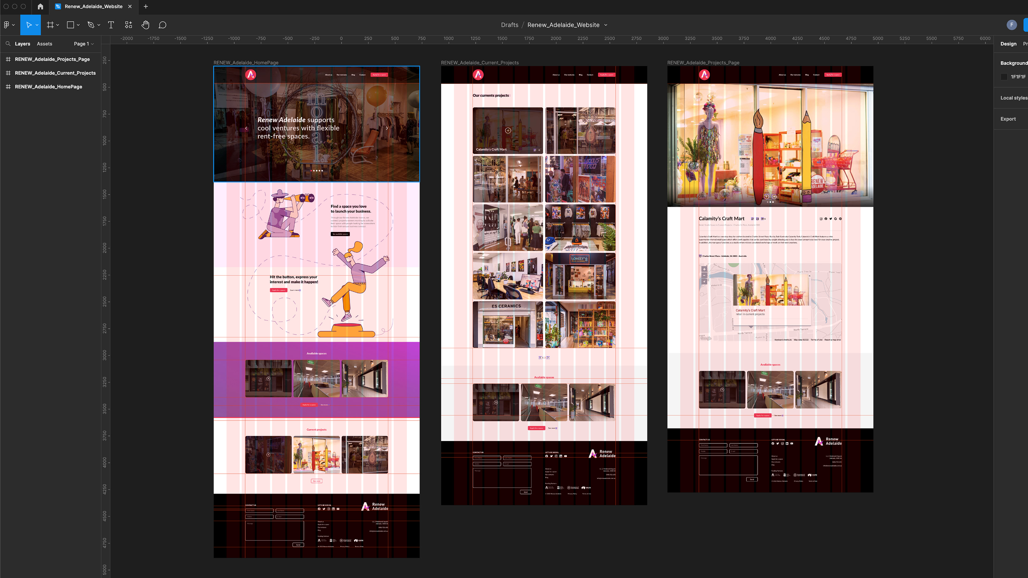Image resolution: width=1028 pixels, height=578 pixels.
Task: Open main menu dropdown chevron
Action: pyautogui.click(x=14, y=25)
